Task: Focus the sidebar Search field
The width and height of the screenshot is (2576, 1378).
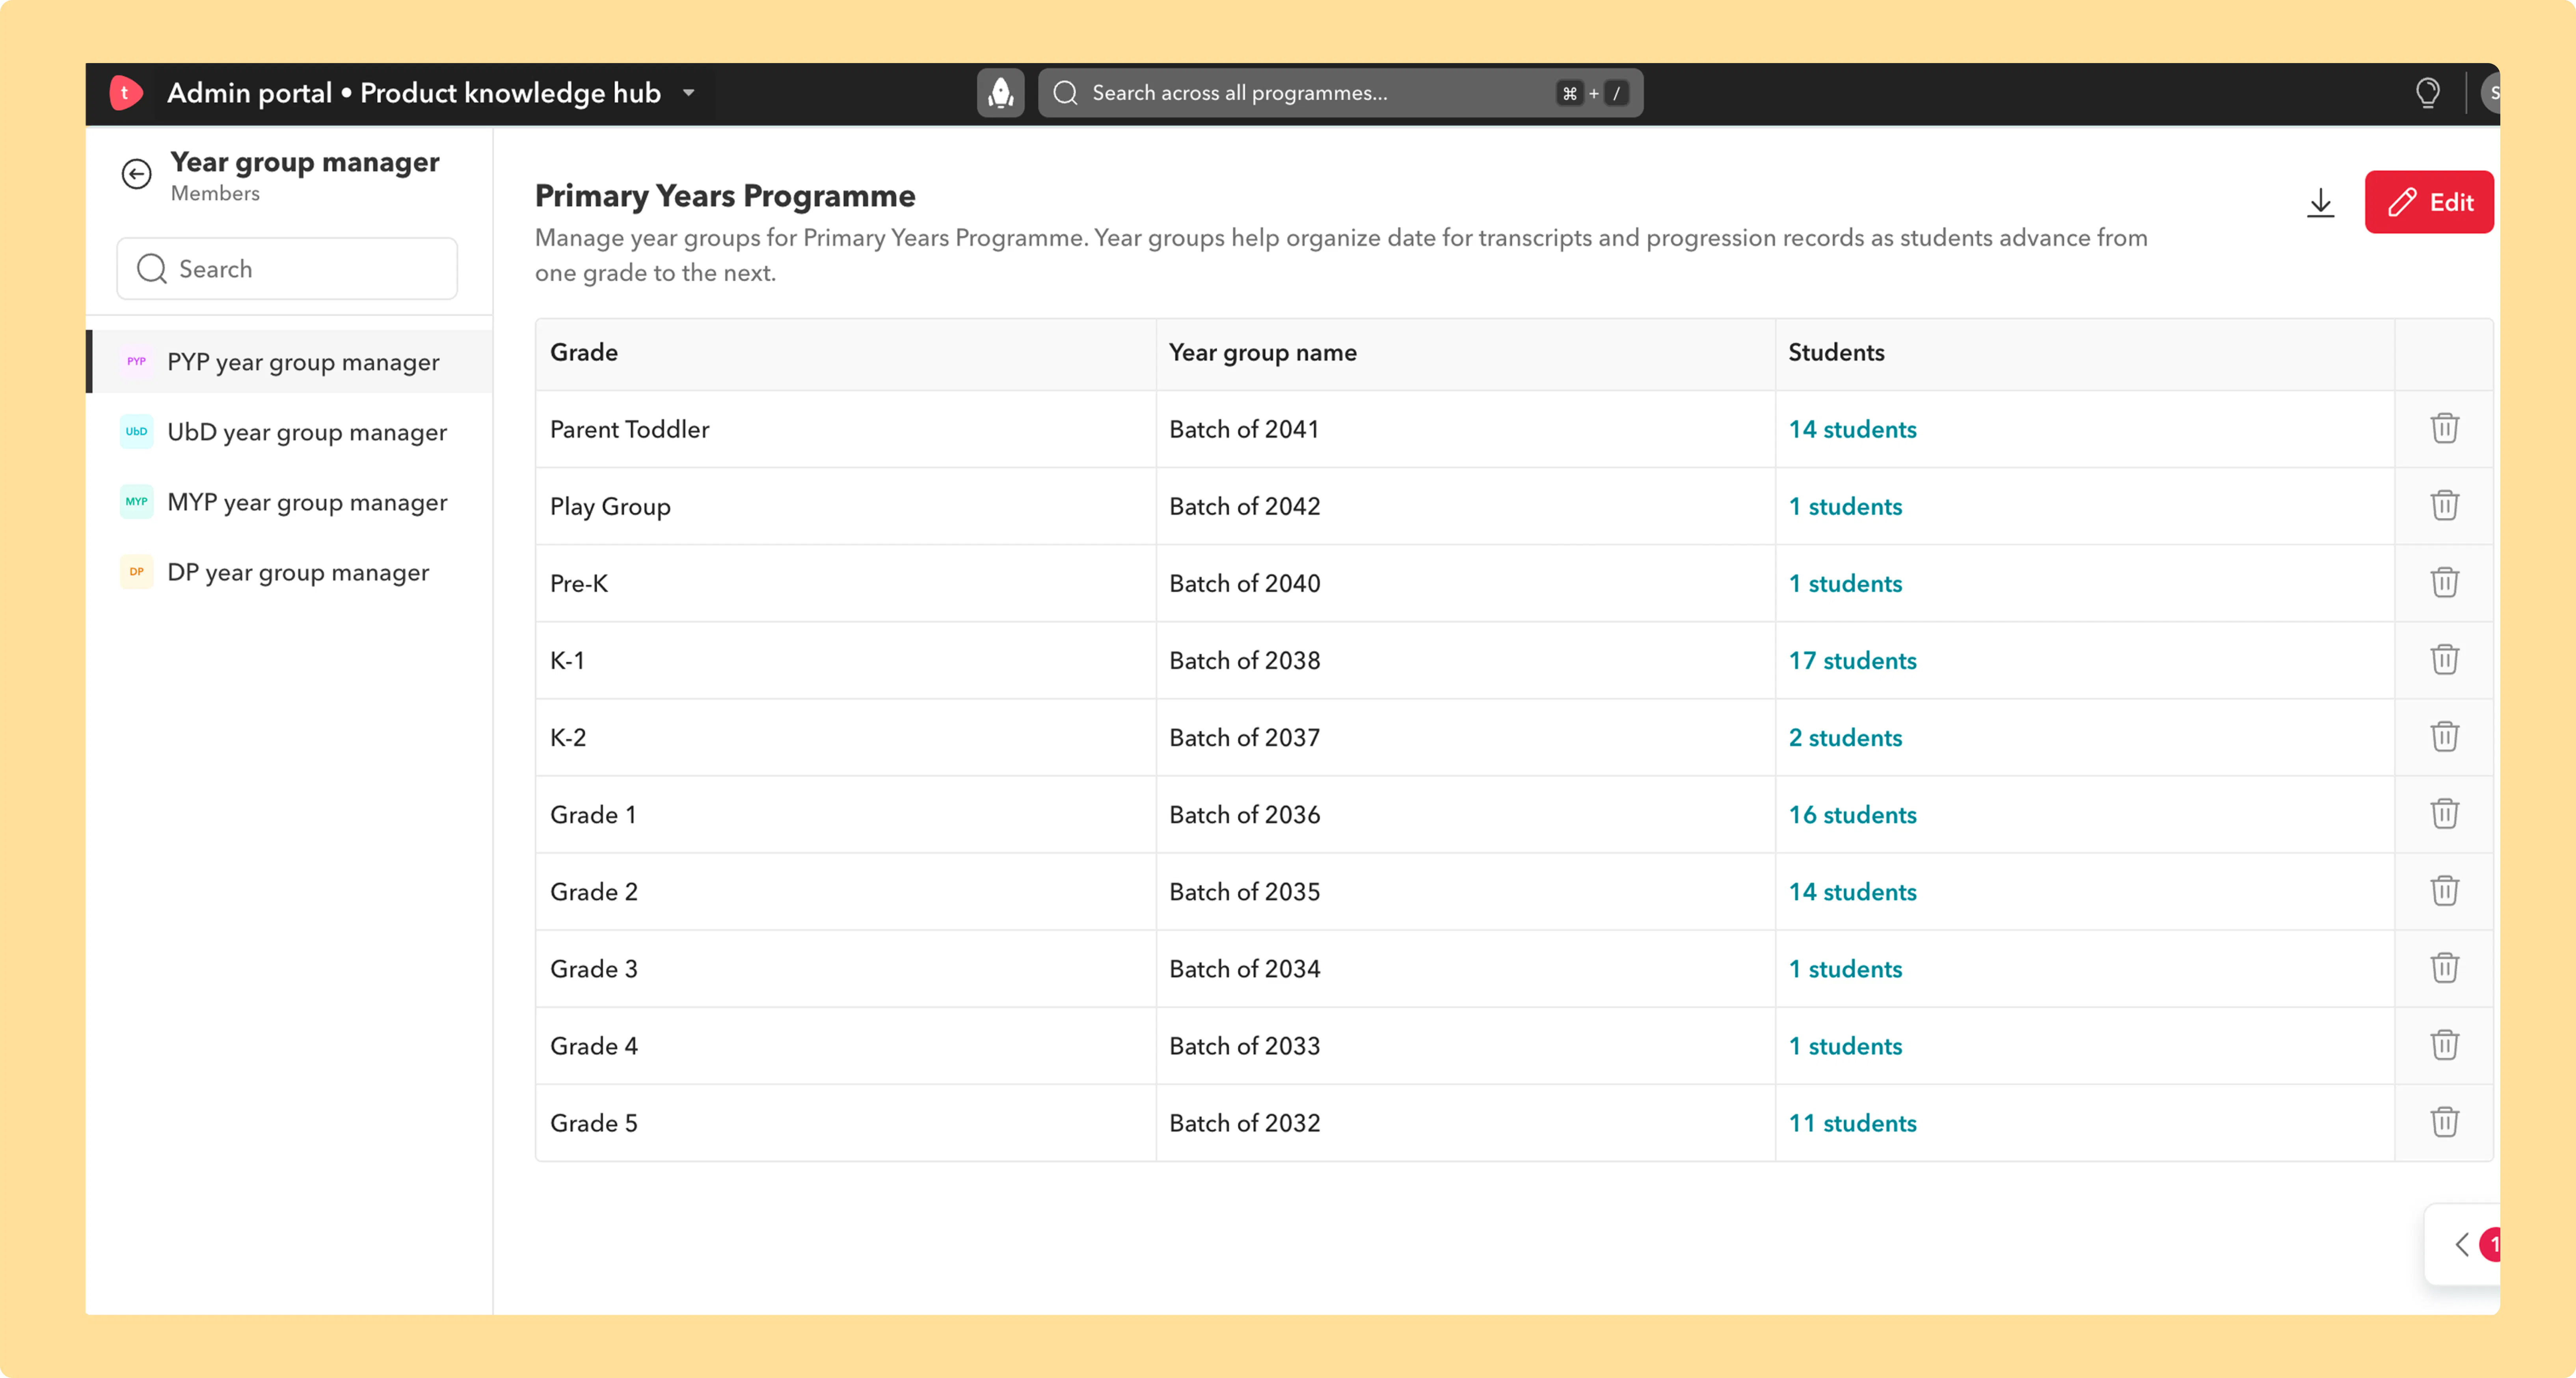Action: (287, 268)
